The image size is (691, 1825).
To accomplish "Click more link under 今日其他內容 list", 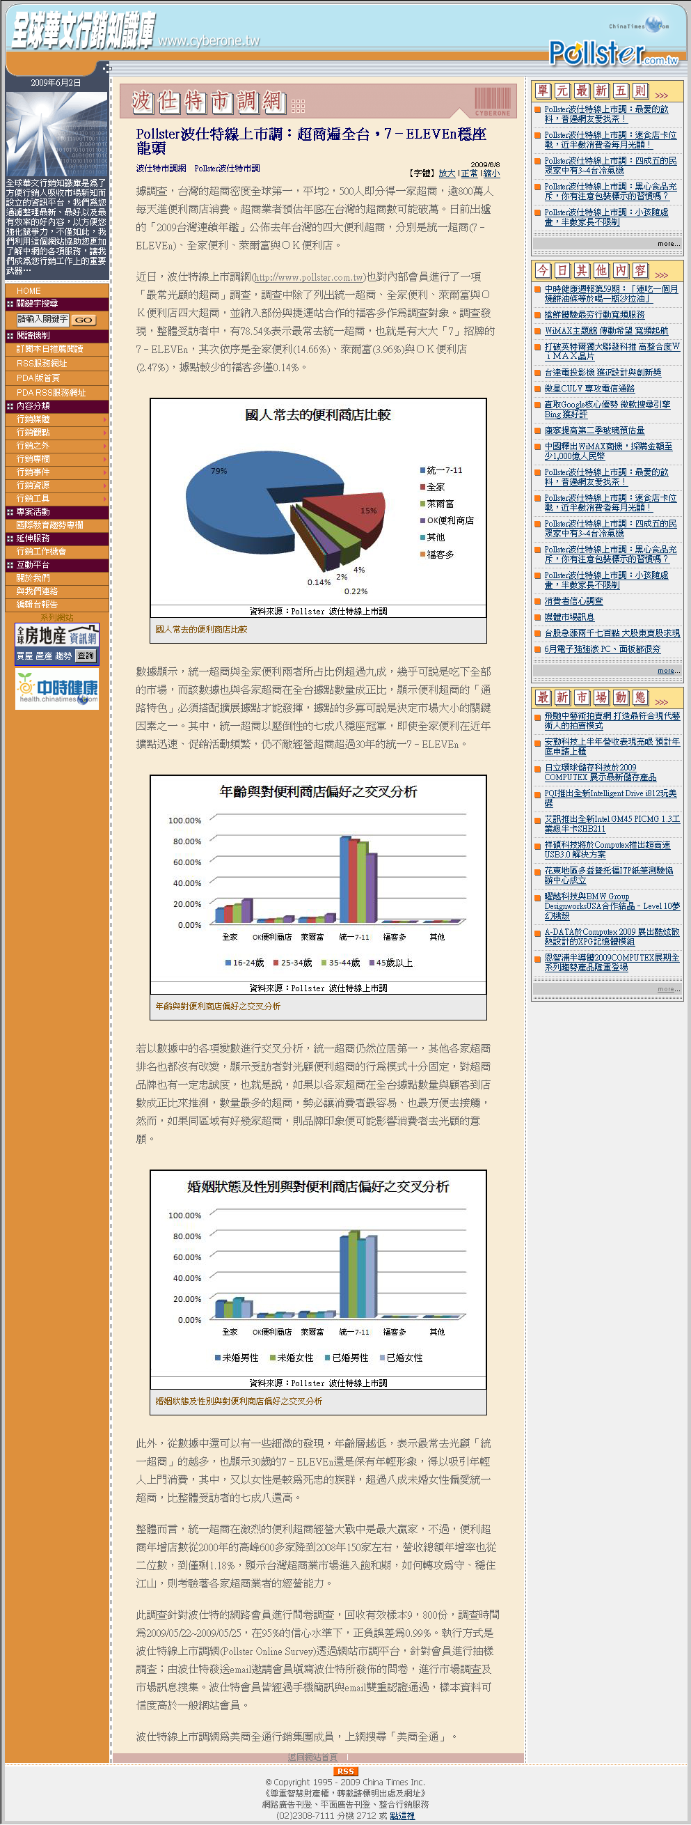I will pos(667,670).
